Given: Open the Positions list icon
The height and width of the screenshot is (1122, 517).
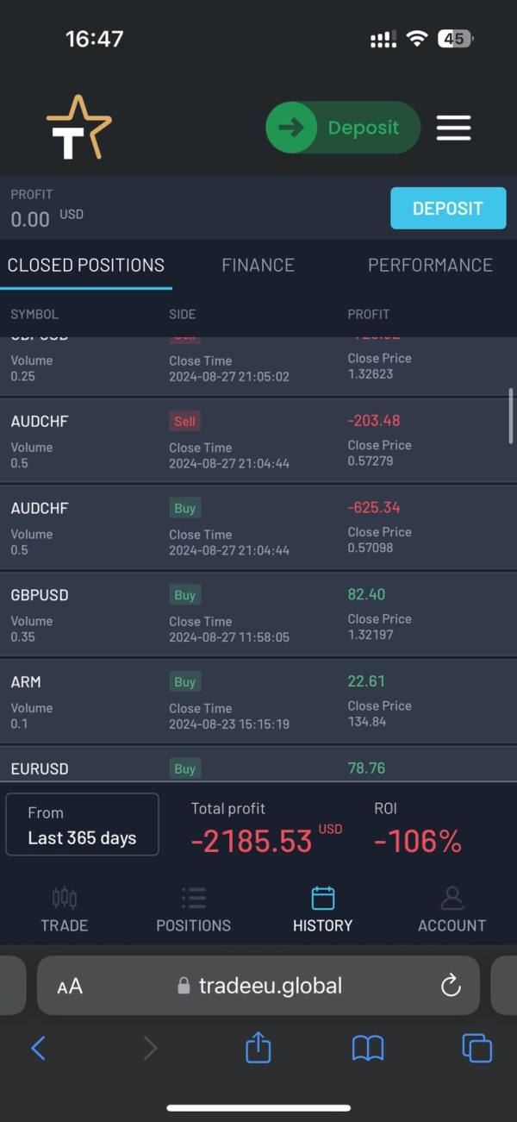Looking at the screenshot, I should [x=193, y=899].
